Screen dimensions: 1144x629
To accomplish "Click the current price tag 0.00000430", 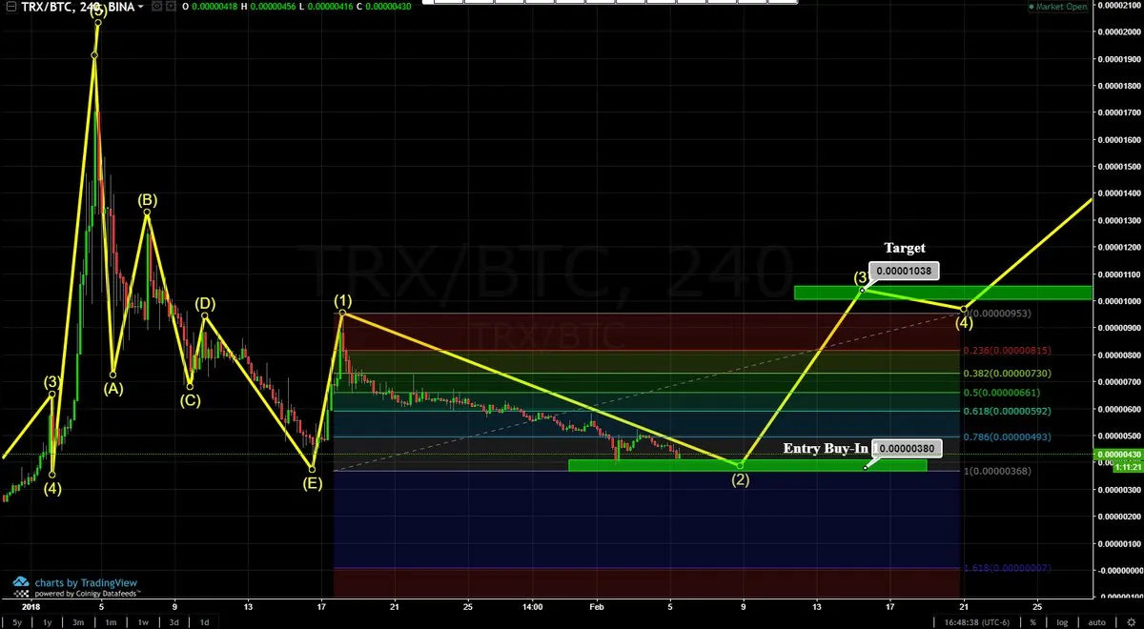I will click(x=1119, y=455).
